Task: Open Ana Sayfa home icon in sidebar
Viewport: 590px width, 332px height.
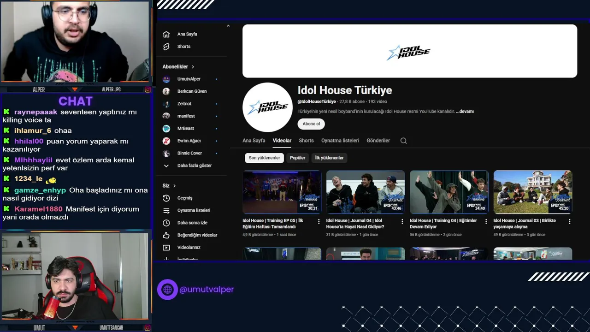Action: [166, 34]
